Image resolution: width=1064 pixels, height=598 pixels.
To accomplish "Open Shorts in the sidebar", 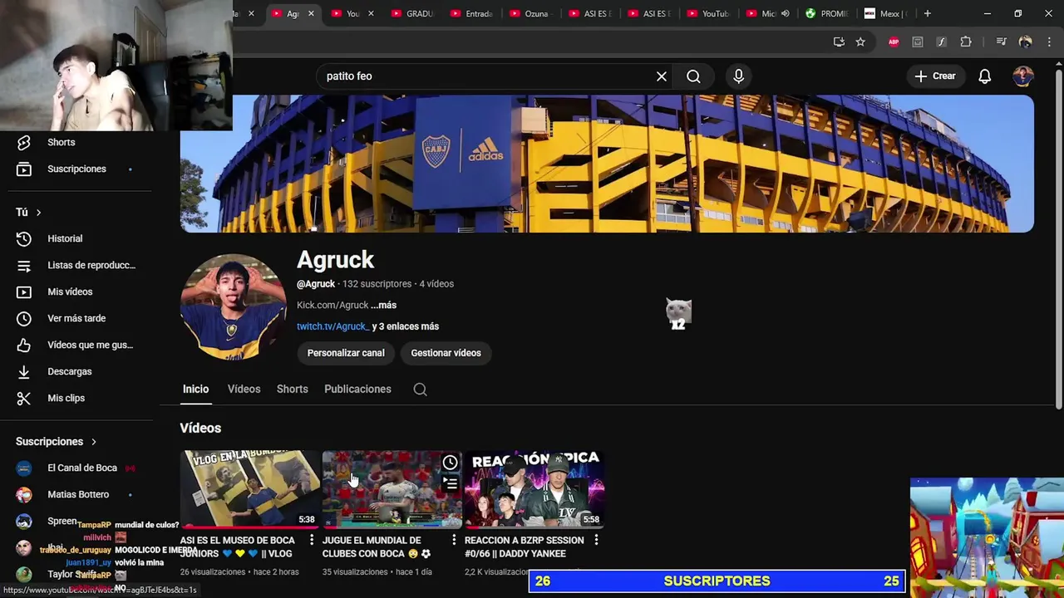I will (x=62, y=143).
